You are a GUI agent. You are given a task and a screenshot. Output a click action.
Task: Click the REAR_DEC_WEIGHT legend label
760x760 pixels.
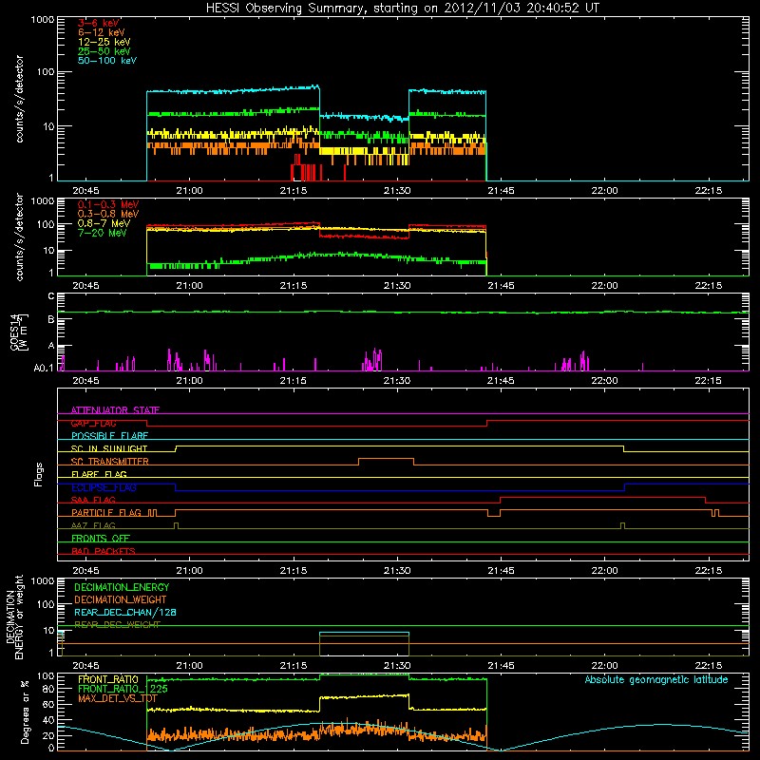click(x=117, y=625)
